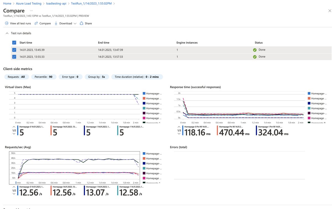Click Done status icon for 13:45:39 run
The width and height of the screenshot is (332, 209).
(255, 50)
